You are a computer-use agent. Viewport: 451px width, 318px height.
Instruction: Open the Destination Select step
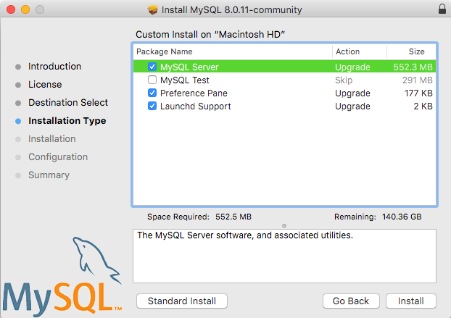(x=68, y=103)
